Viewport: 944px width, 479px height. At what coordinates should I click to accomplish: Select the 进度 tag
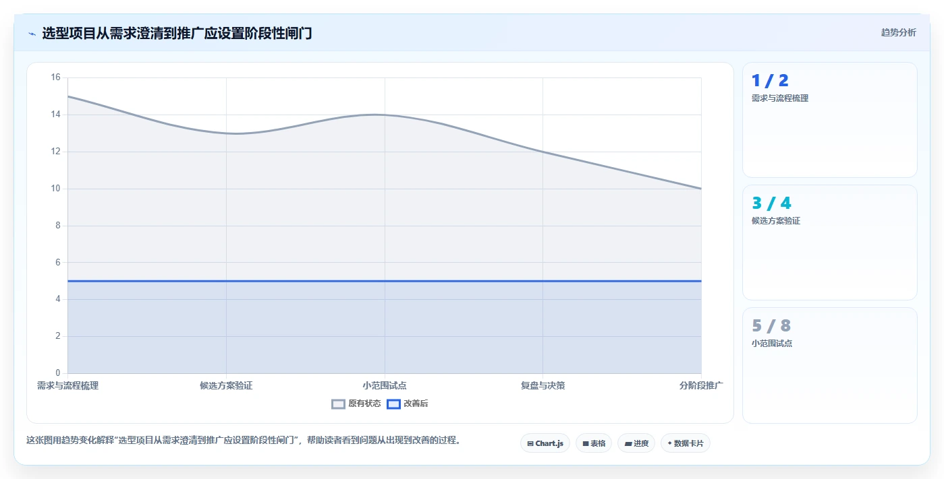636,443
